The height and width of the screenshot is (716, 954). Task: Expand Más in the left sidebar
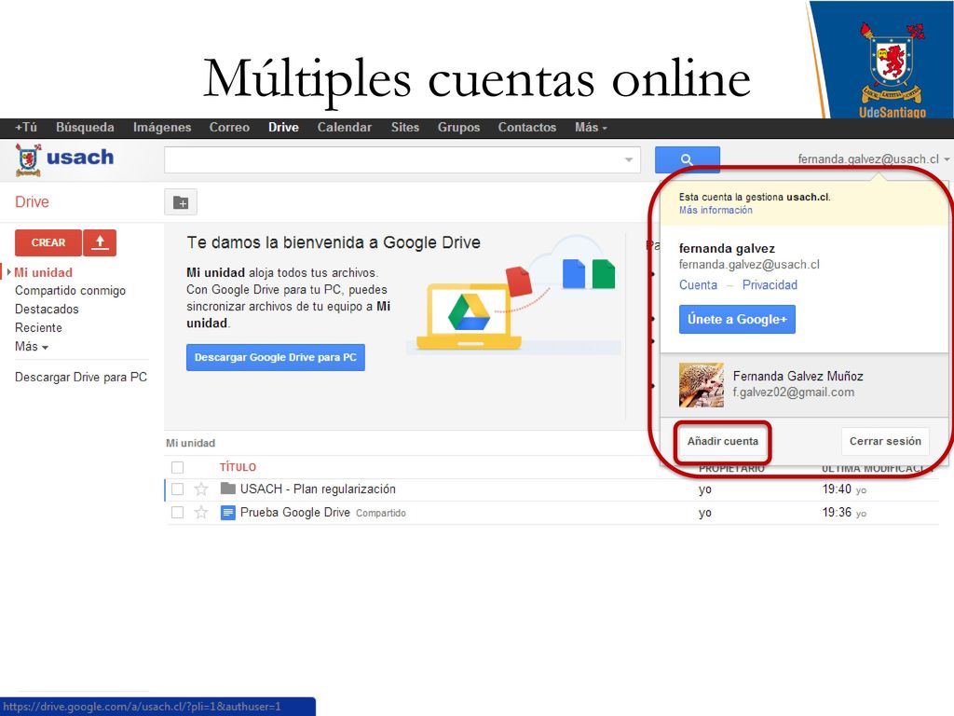[32, 347]
